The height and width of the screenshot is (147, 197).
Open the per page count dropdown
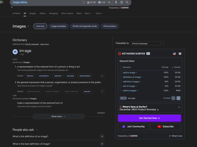pyautogui.click(x=123, y=98)
